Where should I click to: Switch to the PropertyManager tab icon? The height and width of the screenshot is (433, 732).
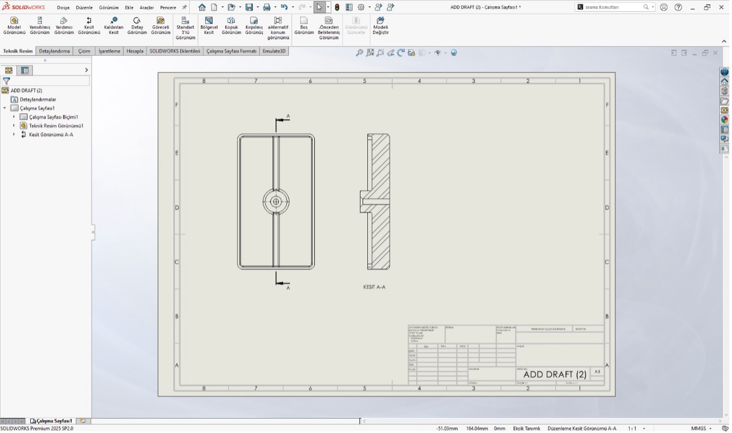click(x=25, y=70)
